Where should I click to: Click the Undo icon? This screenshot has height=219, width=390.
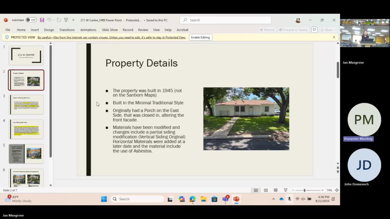tap(50, 20)
